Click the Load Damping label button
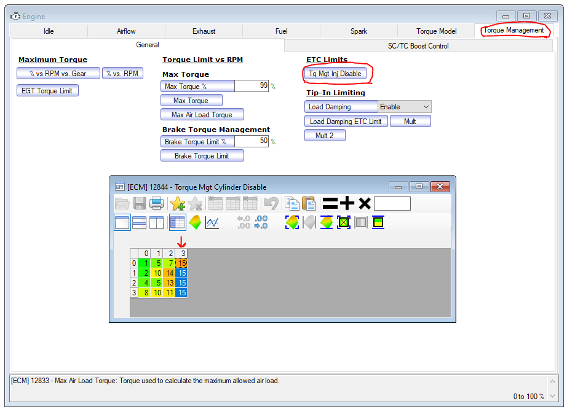Viewport: 567px width, 412px height. (341, 107)
